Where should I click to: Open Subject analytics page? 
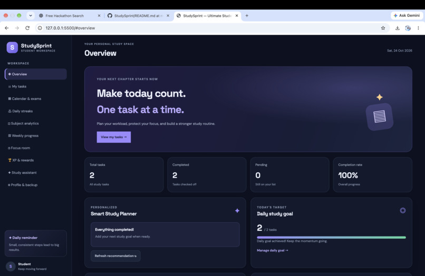click(36, 123)
